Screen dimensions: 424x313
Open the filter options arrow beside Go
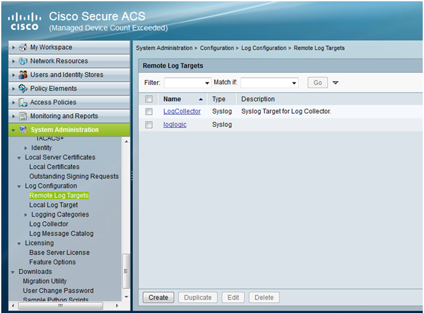[335, 82]
